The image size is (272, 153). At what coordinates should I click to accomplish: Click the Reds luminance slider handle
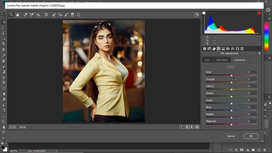[x=232, y=76]
